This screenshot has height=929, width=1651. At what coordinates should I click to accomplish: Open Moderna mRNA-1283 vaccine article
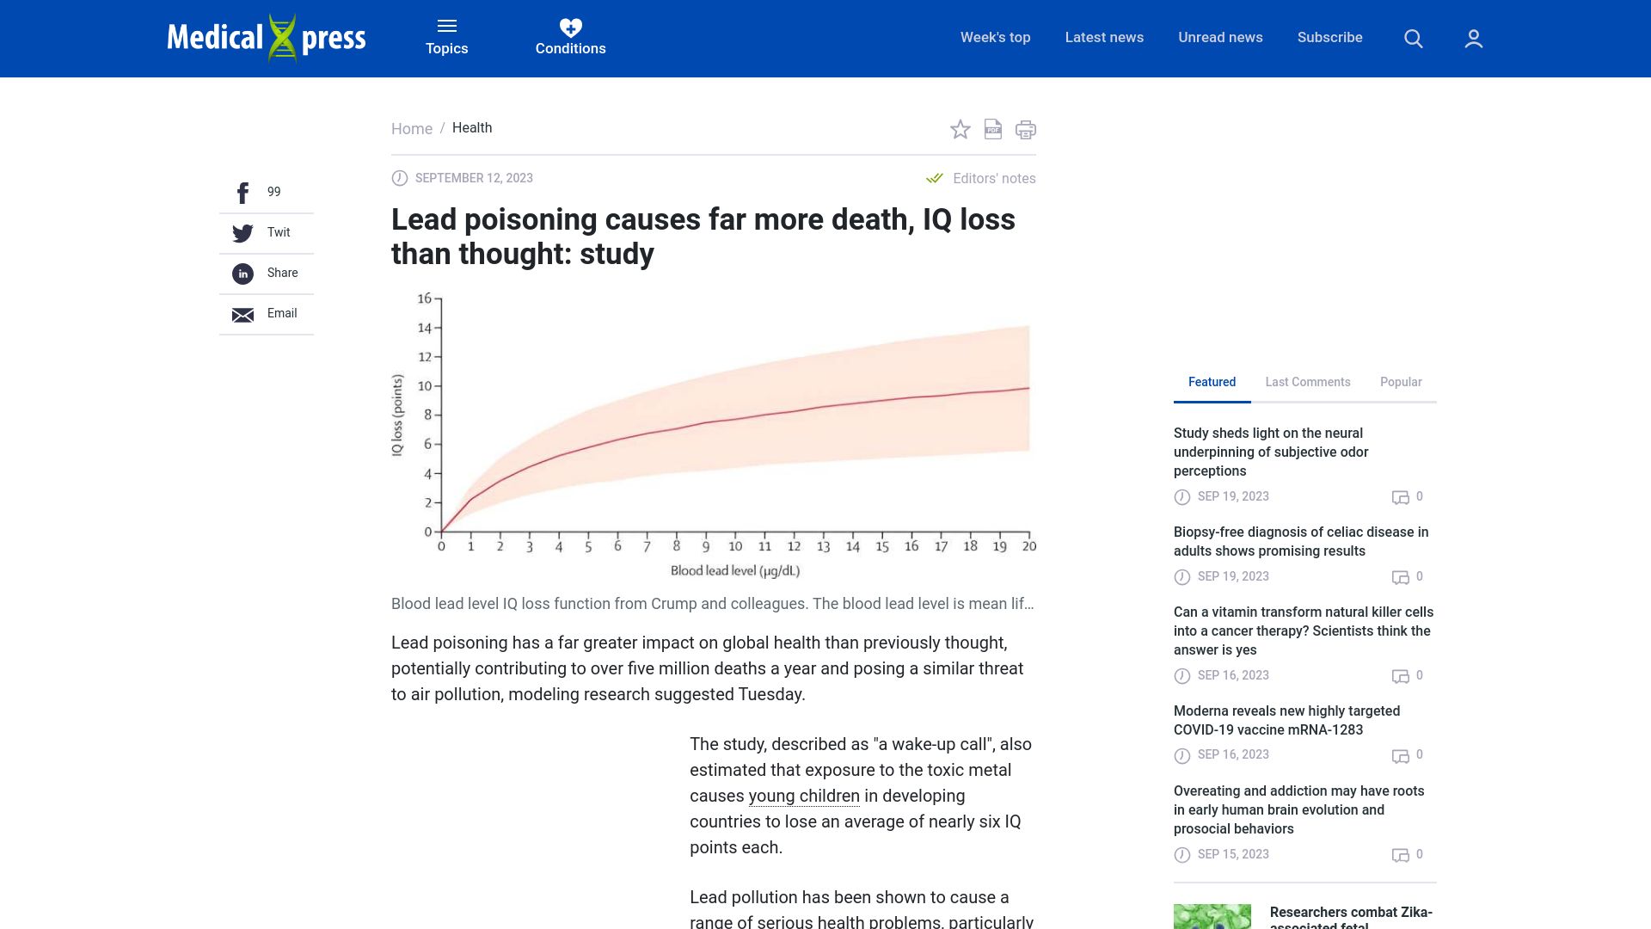coord(1286,721)
